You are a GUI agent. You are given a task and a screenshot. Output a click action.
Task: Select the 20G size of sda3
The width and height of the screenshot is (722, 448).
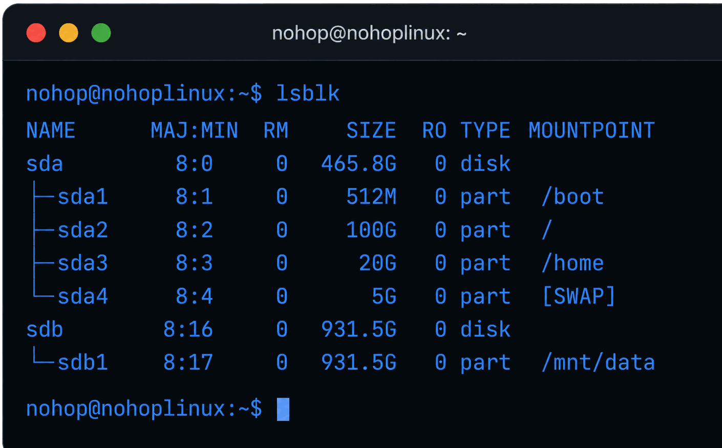pyautogui.click(x=377, y=263)
